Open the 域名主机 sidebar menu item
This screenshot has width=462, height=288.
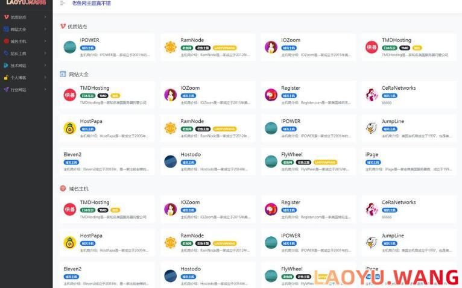[x=19, y=42]
